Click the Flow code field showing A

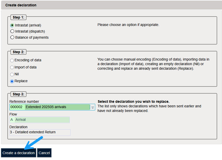click(x=12, y=120)
